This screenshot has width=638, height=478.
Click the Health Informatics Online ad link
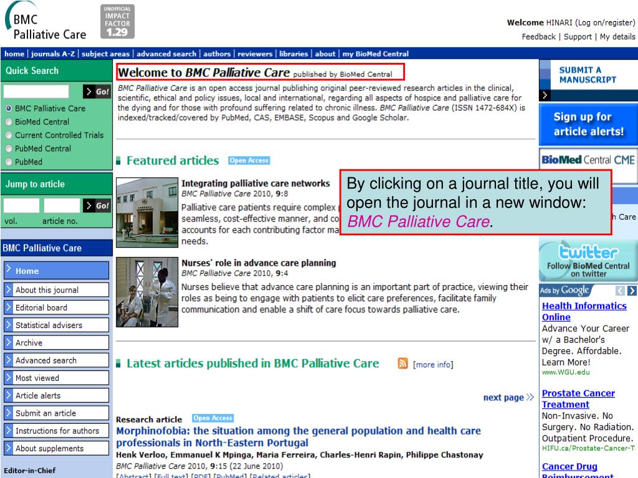[x=584, y=311]
